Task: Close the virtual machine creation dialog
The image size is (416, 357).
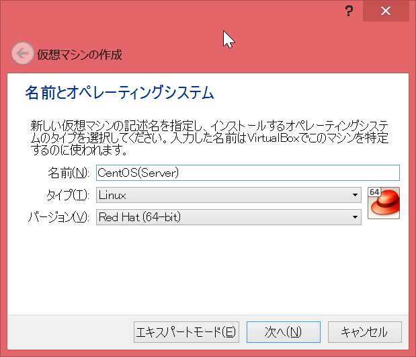Action: 386,11
